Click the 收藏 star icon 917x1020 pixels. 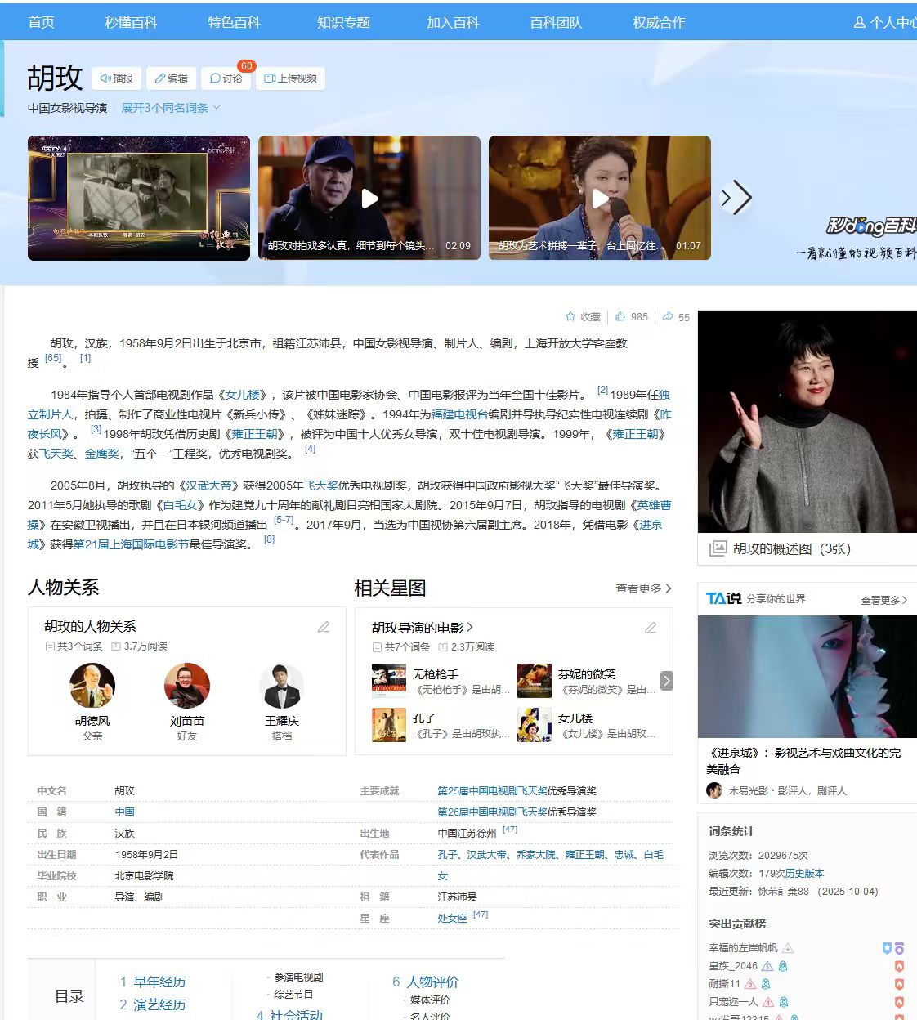570,317
